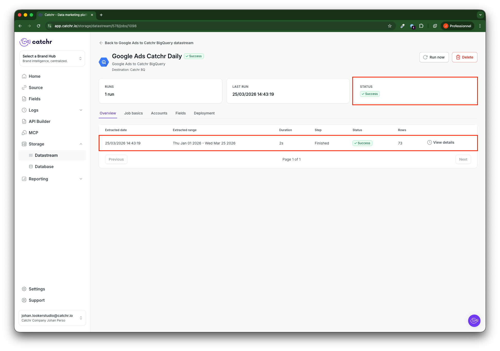Select Database in the sidebar
The image size is (500, 351).
point(44,167)
